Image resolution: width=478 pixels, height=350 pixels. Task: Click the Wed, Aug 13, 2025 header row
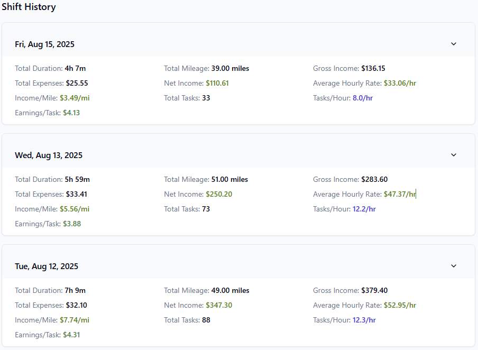click(49, 155)
